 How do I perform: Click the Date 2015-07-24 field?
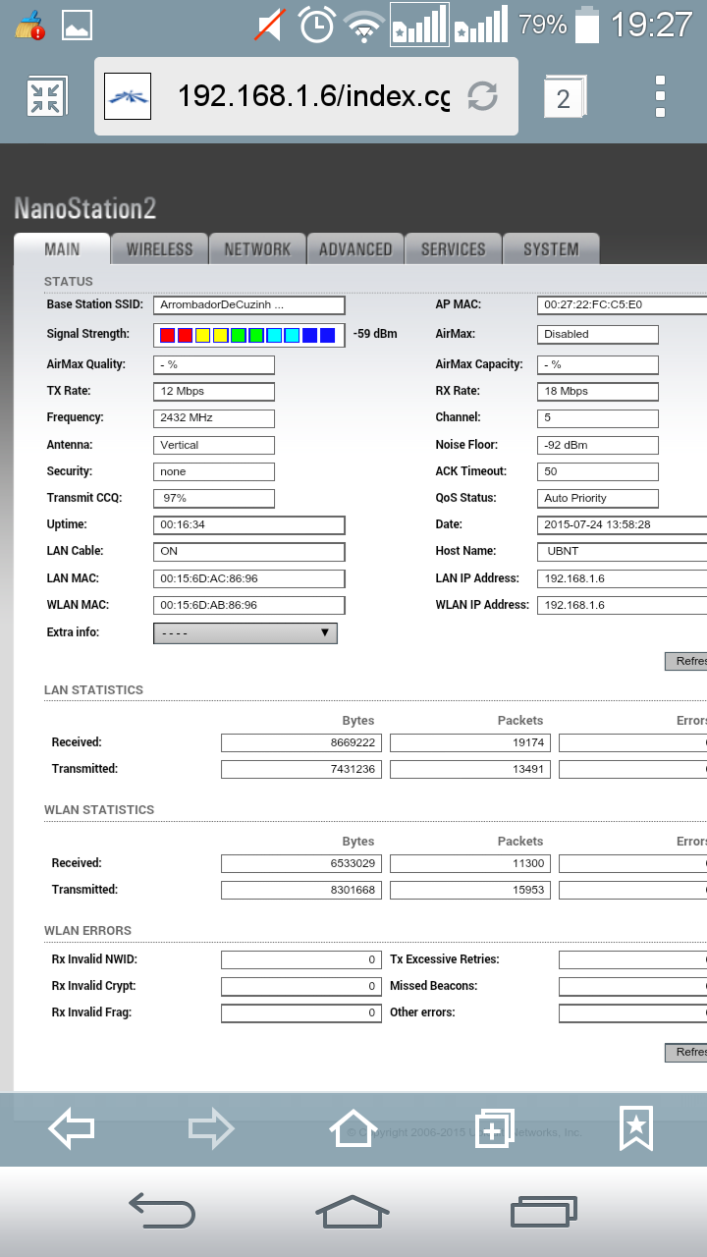622,524
